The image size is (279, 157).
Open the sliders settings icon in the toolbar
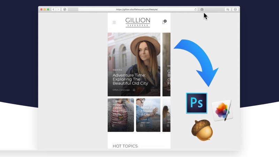coord(228,9)
